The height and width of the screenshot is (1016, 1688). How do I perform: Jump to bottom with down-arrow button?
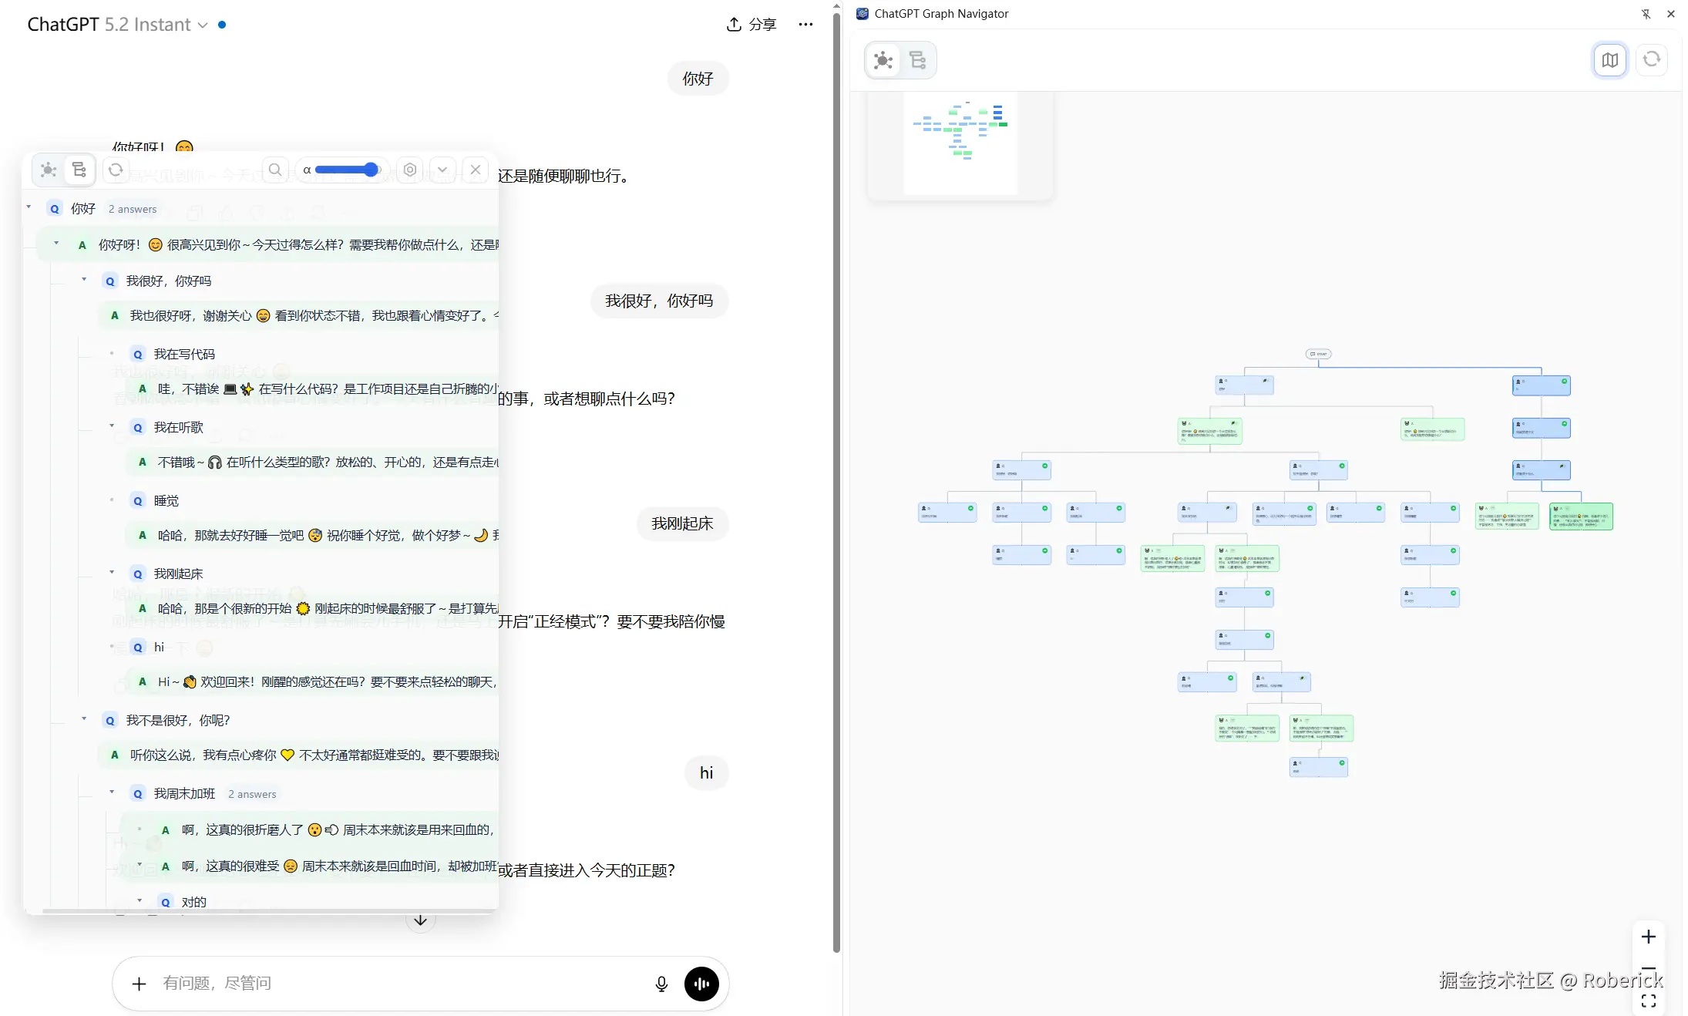pos(420,920)
